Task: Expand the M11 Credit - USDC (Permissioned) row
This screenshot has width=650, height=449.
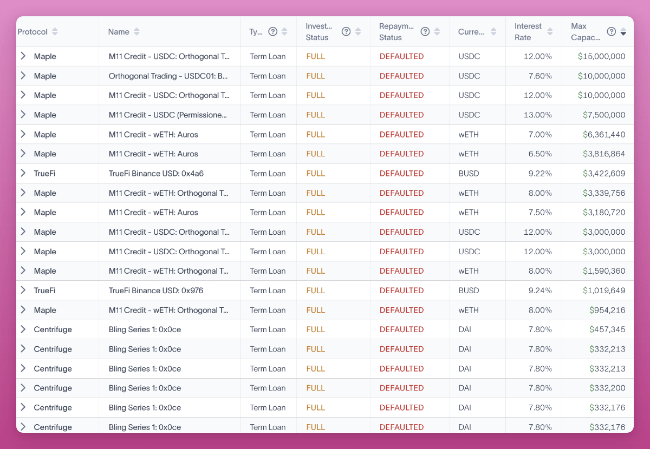Action: click(x=23, y=115)
